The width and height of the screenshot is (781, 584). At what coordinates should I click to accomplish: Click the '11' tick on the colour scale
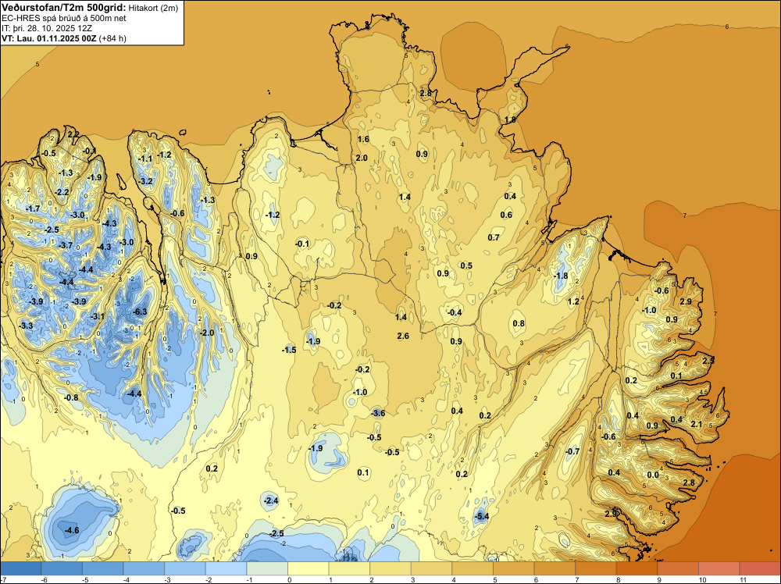point(743,579)
